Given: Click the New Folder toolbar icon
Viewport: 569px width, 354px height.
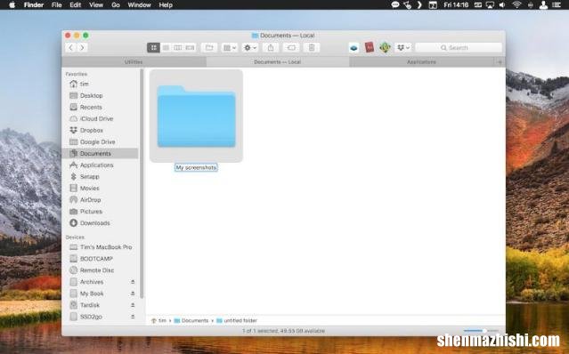Looking at the screenshot, I should (209, 47).
